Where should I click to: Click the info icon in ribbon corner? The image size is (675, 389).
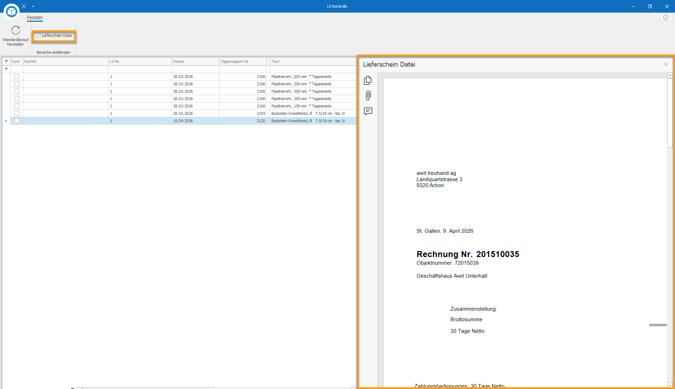click(x=666, y=17)
